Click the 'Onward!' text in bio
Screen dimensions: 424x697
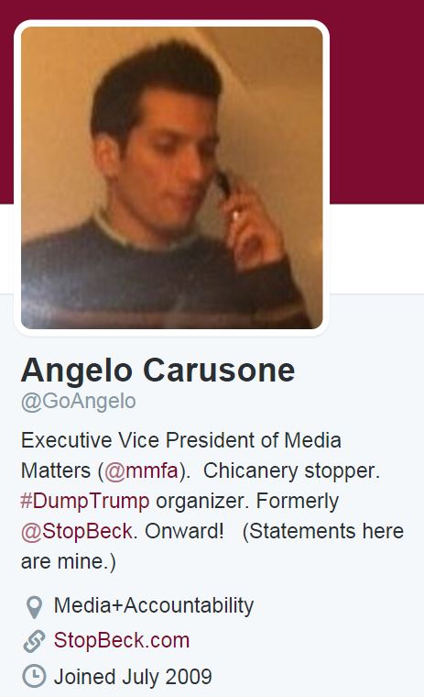click(x=184, y=531)
